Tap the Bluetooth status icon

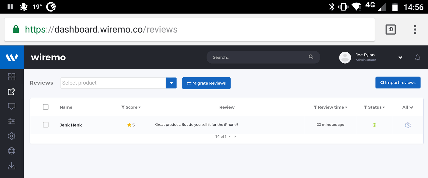click(x=332, y=7)
